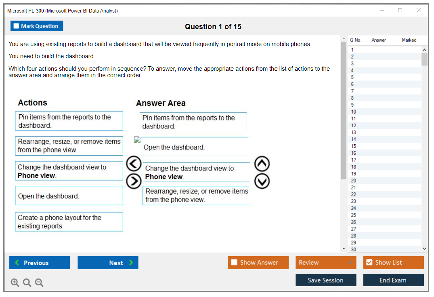Toggle the Mark Question checkbox
The image size is (434, 297).
[x=17, y=26]
